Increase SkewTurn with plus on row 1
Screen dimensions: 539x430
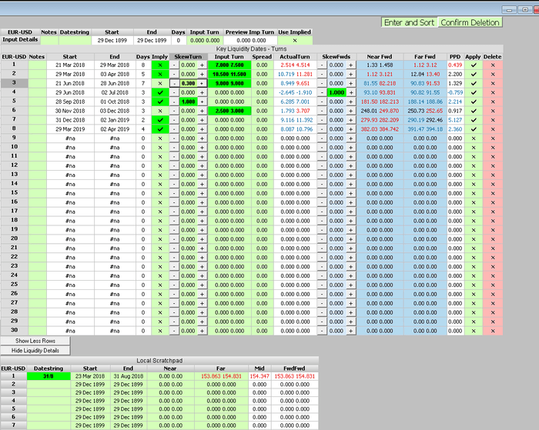pyautogui.click(x=203, y=65)
